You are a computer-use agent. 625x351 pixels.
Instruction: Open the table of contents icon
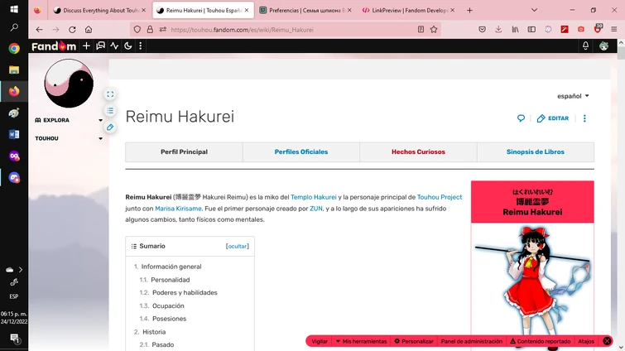tap(110, 111)
